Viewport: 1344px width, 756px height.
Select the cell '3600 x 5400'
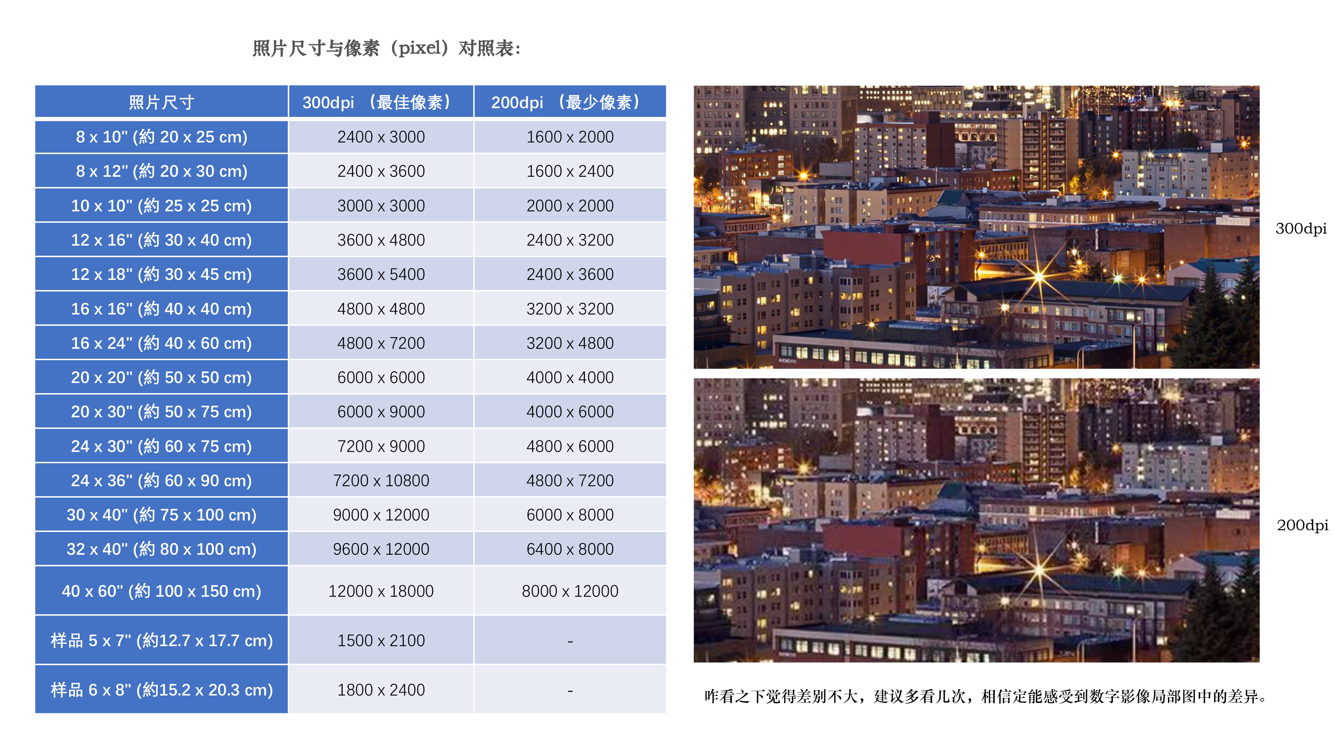tap(381, 275)
